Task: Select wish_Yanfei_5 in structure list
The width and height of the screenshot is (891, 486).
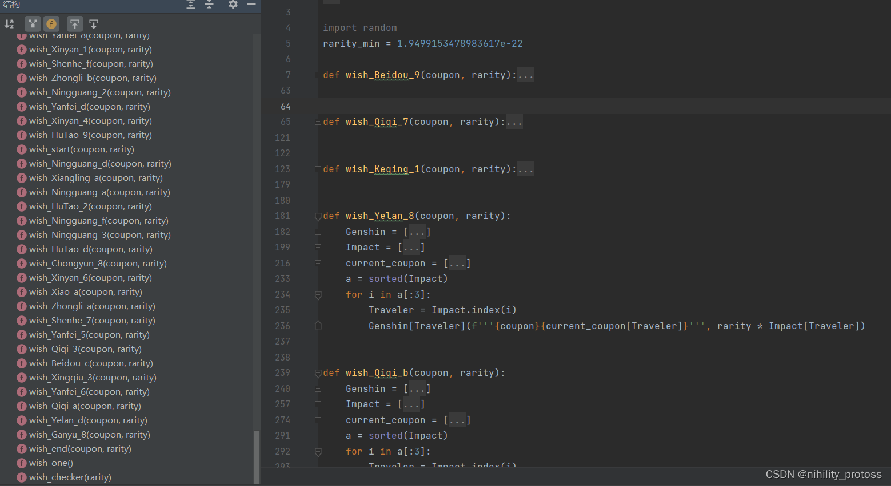Action: click(89, 335)
